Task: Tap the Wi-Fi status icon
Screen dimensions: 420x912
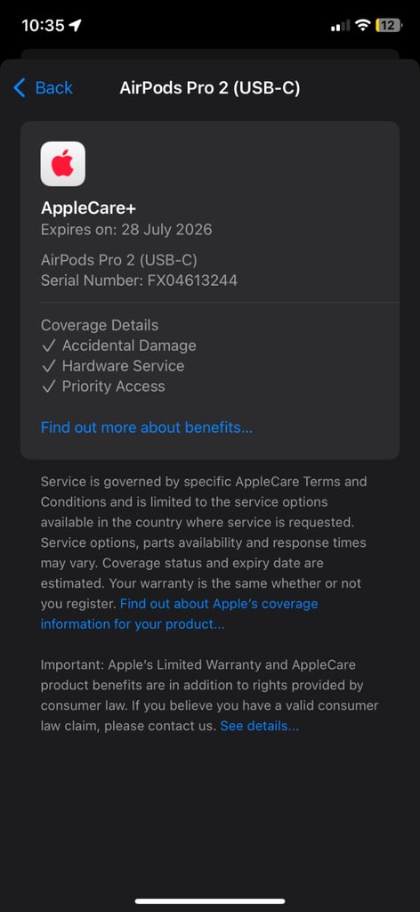Action: click(362, 25)
